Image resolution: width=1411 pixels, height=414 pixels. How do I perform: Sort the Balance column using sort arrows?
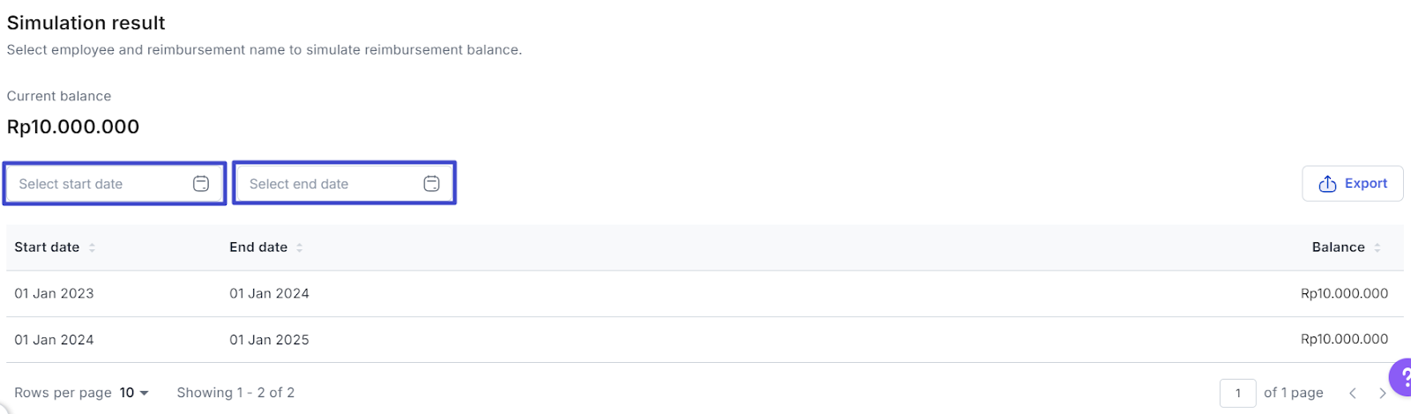point(1377,248)
